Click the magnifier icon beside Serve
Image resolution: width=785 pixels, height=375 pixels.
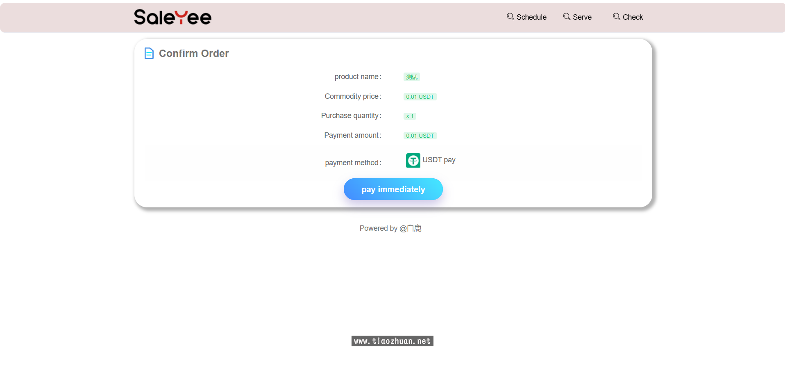(567, 16)
